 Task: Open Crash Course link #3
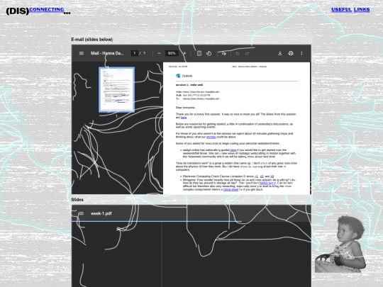tap(272, 176)
